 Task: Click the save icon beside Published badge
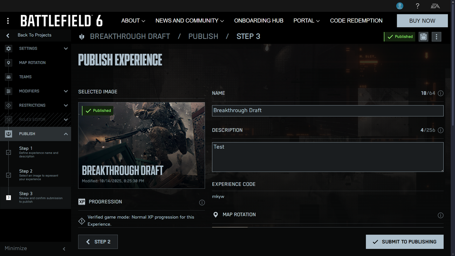[x=423, y=37]
